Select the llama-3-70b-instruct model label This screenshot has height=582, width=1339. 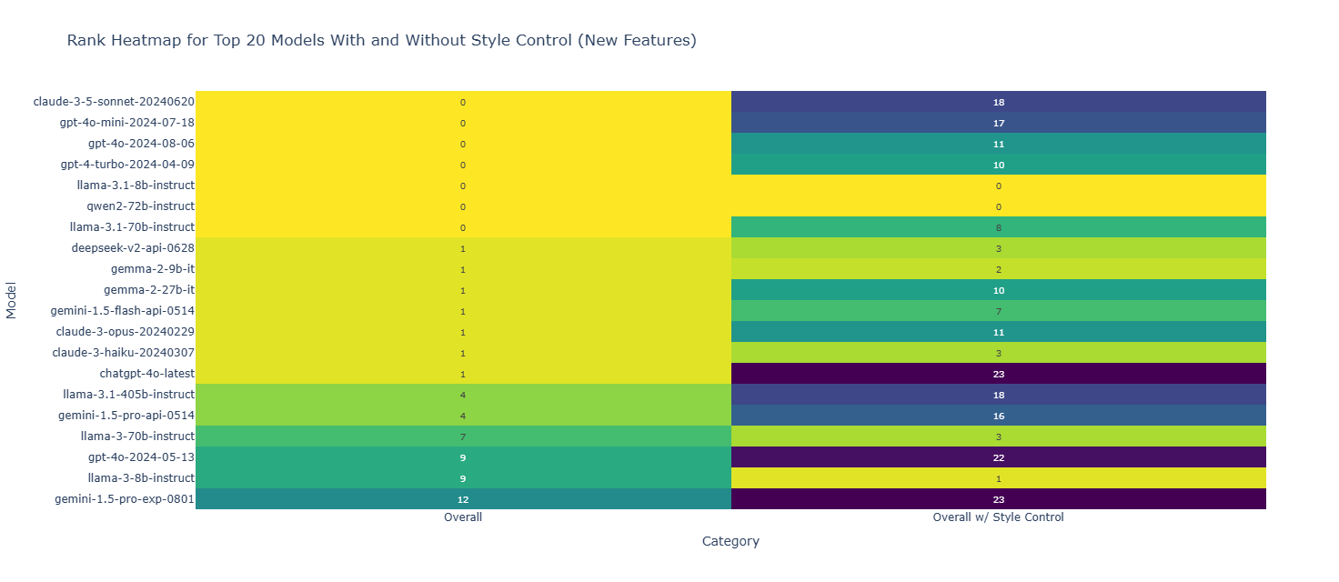point(137,436)
